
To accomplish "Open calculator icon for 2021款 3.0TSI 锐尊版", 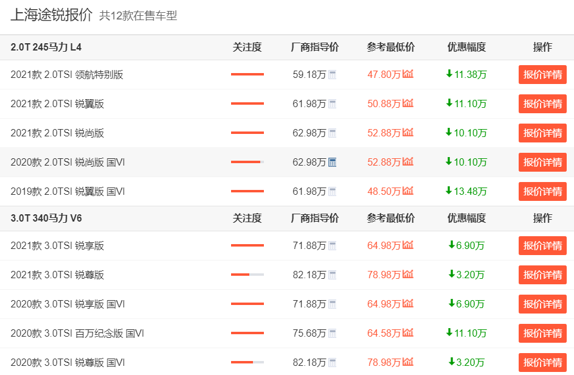I will click(333, 275).
